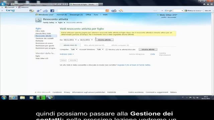The image size is (214, 120).
Task: Open Filtro Web in sidebar
Action: coord(40,31)
